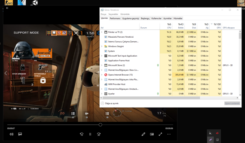
Task: Pause the playing video
Action: (x=90, y=134)
